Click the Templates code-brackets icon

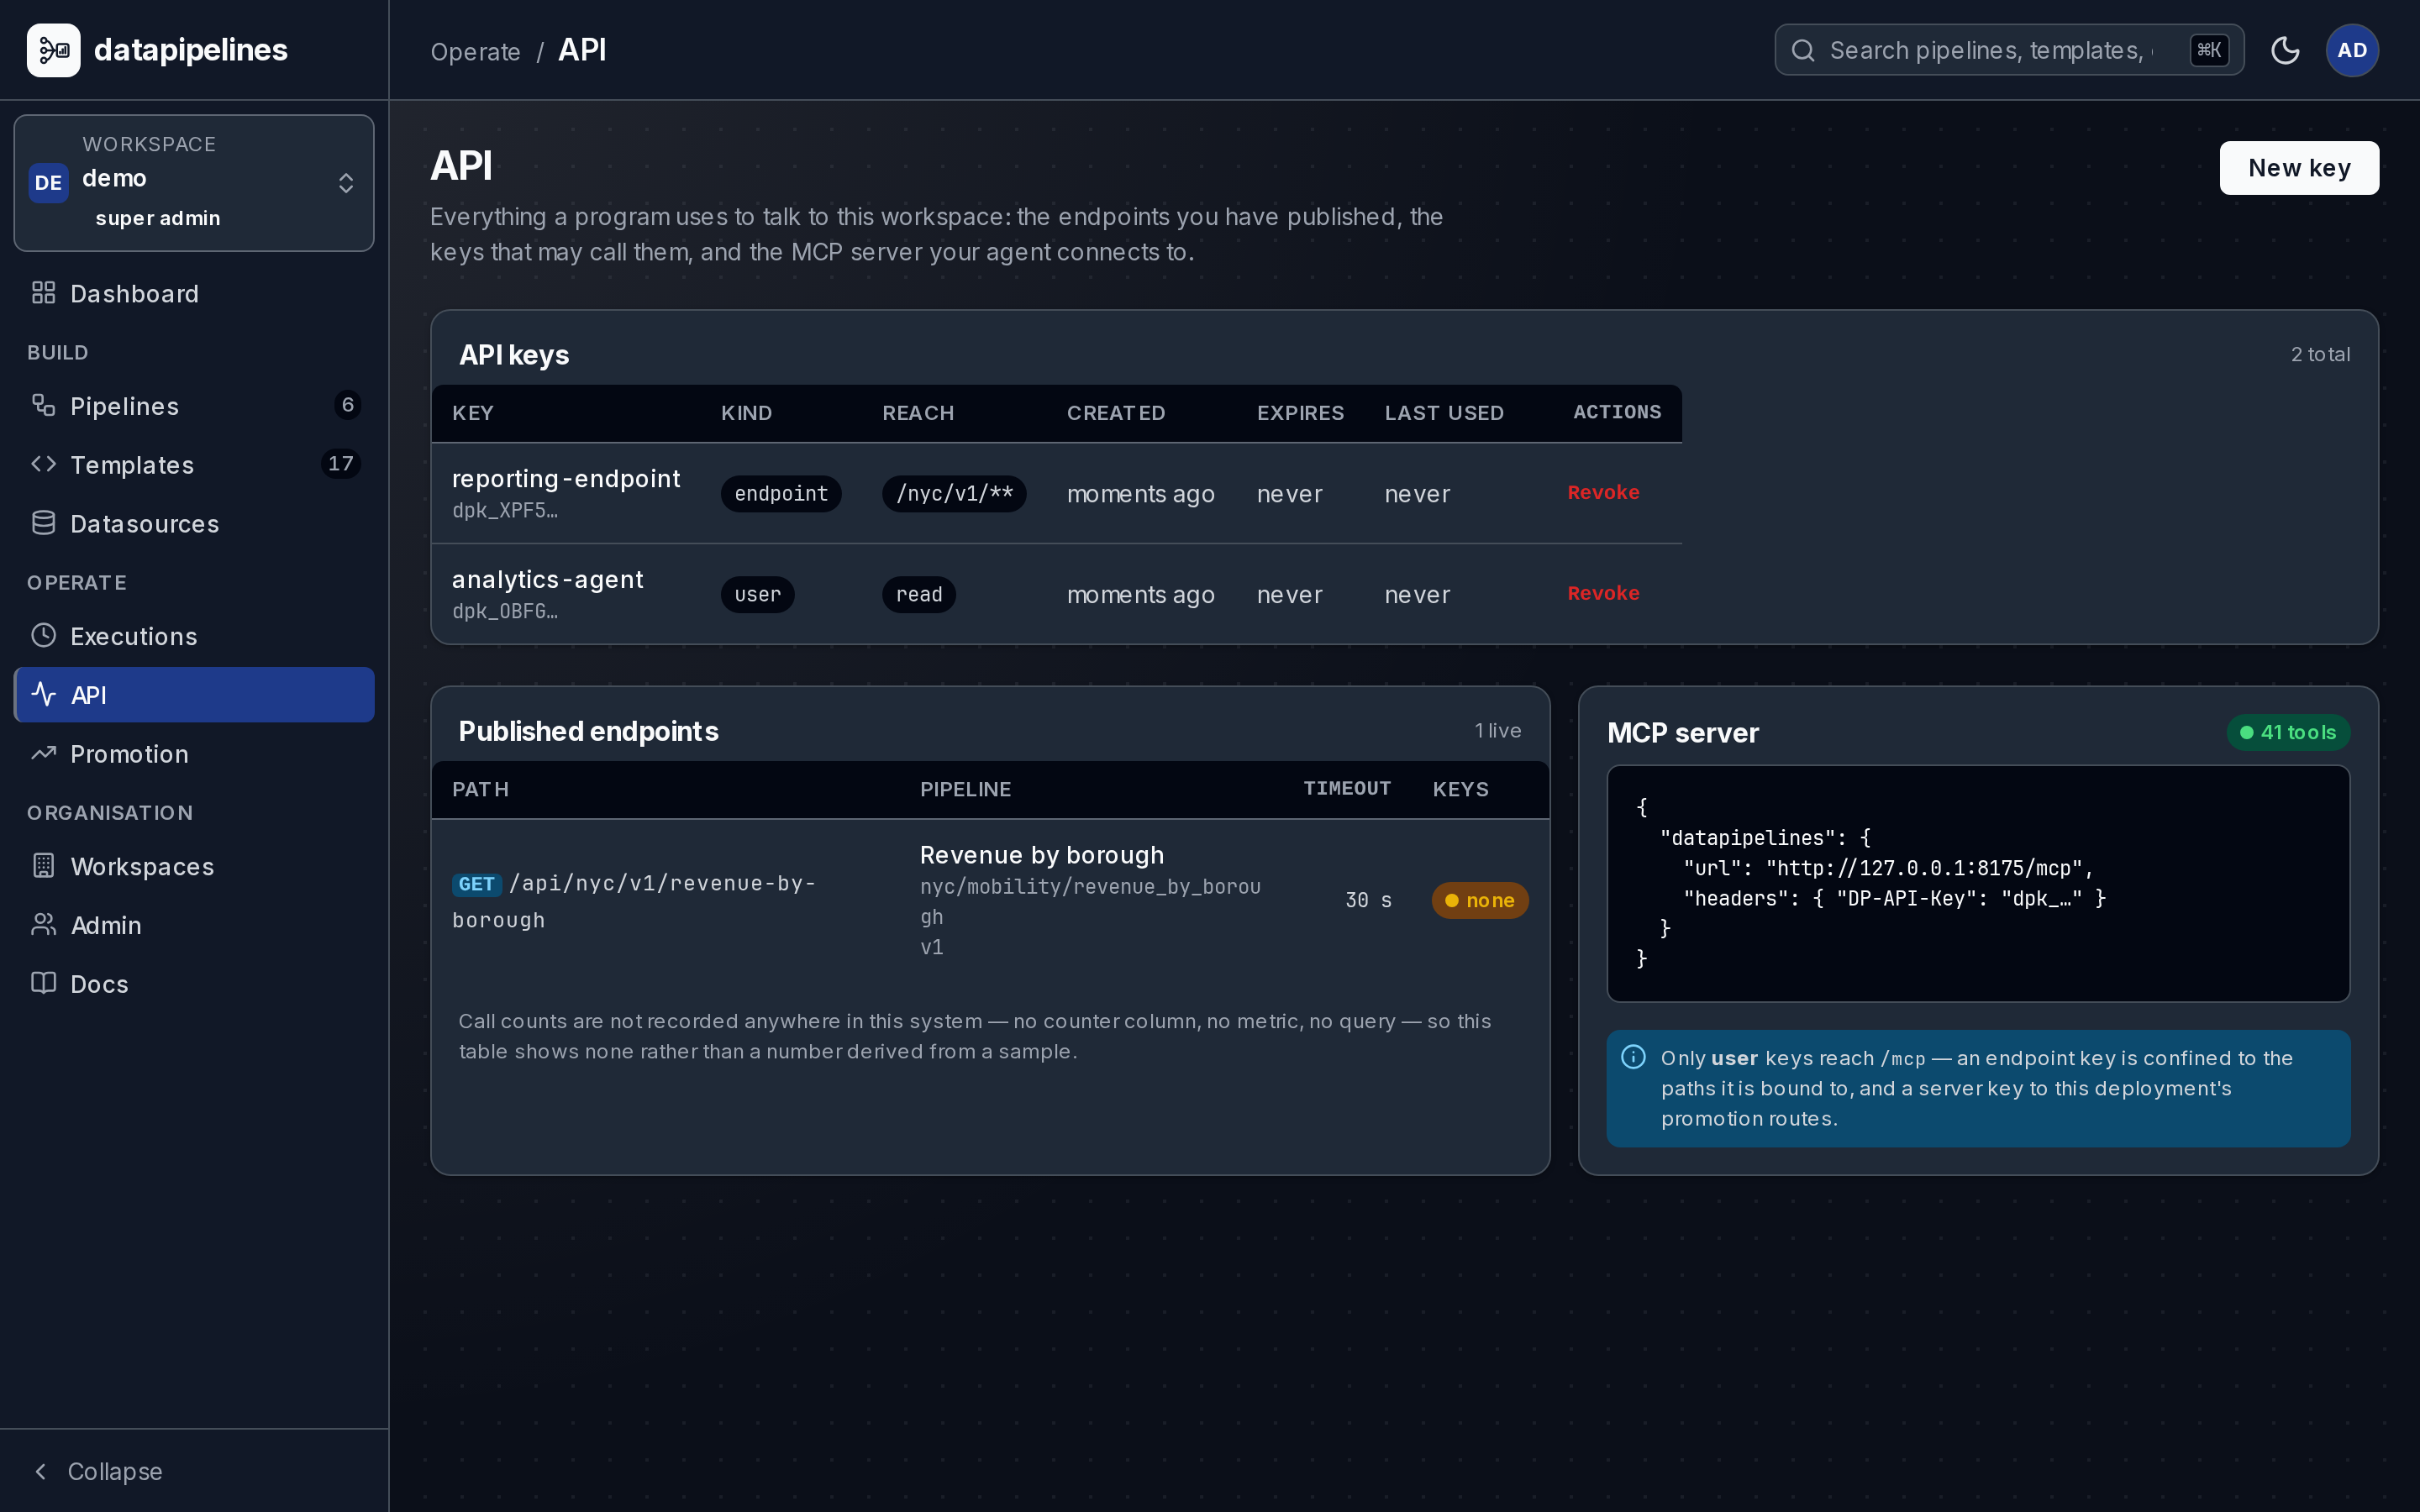pyautogui.click(x=43, y=464)
